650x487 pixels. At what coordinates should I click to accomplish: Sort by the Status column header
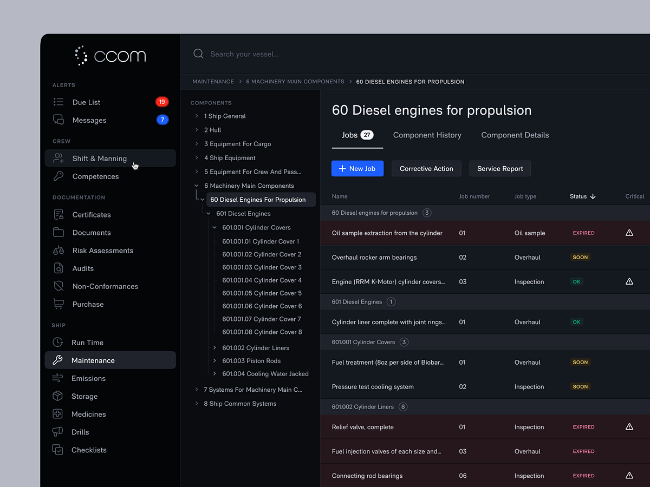click(582, 196)
